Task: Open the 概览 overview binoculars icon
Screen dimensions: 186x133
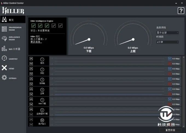Action: click(x=4, y=20)
